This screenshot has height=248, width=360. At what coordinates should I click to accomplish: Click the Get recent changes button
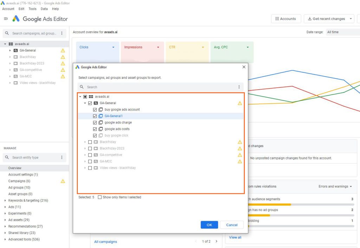[x=326, y=19]
